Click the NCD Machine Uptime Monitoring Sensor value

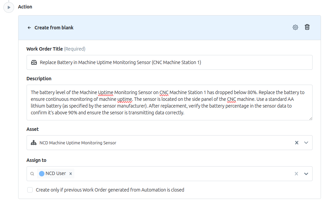click(78, 143)
